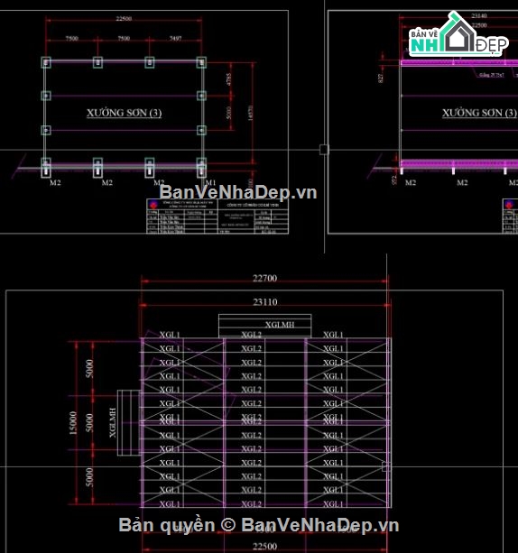Select the 14570 overall height dimension
This screenshot has width=518, height=553.
click(250, 113)
